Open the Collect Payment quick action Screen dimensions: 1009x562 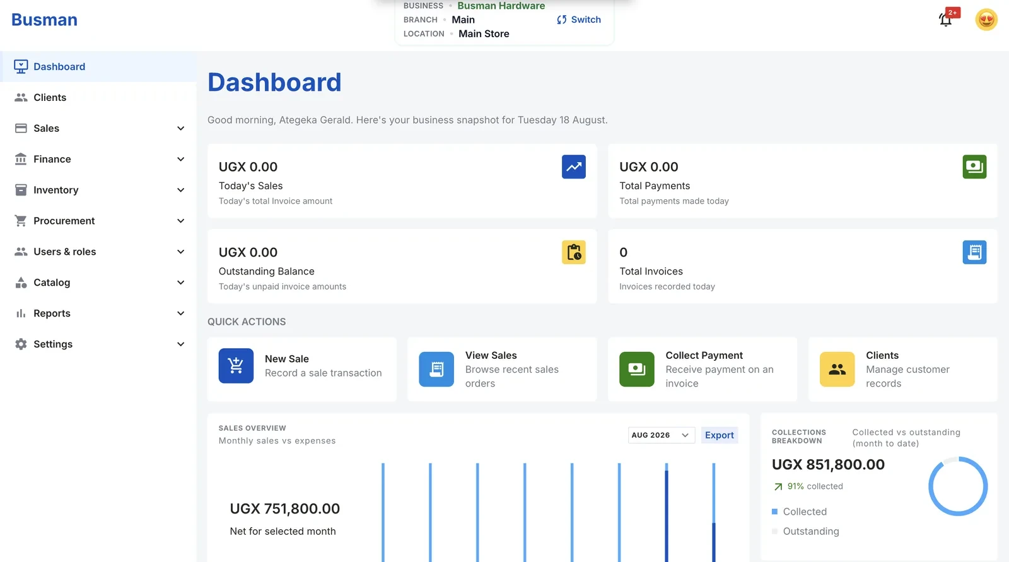703,369
